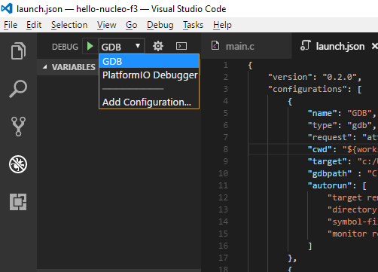Viewport: 378px width, 272px height.
Task: Select GDB in configuration list
Action: [x=149, y=62]
